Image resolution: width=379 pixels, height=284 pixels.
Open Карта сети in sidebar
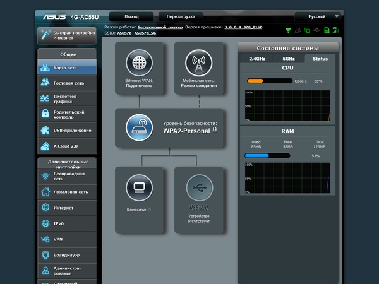click(x=67, y=68)
